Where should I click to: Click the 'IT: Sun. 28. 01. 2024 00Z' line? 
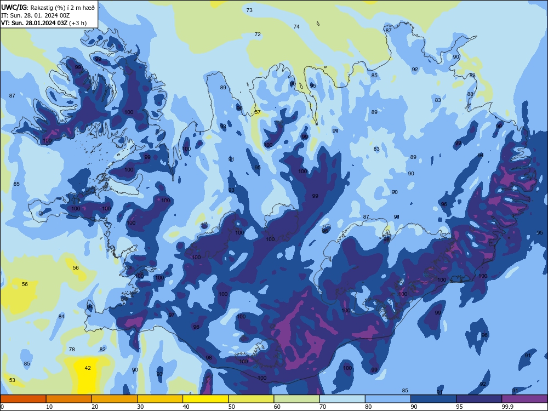click(x=36, y=15)
